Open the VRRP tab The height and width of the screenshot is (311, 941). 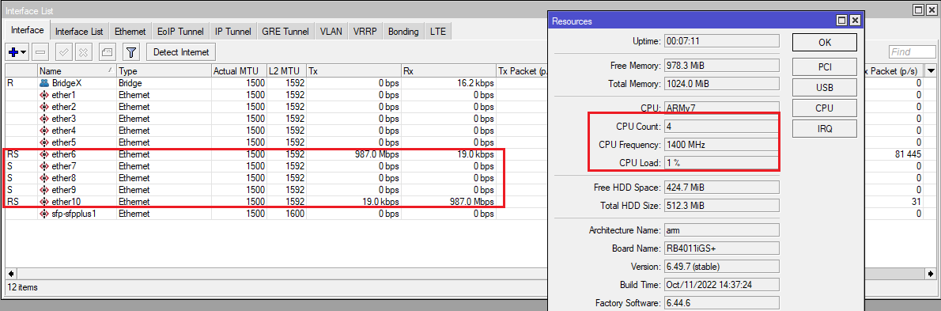click(x=365, y=31)
